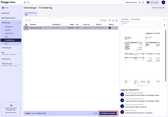Open the hamburger menu icon
Screen dimensions: 168x117
click(25, 2)
